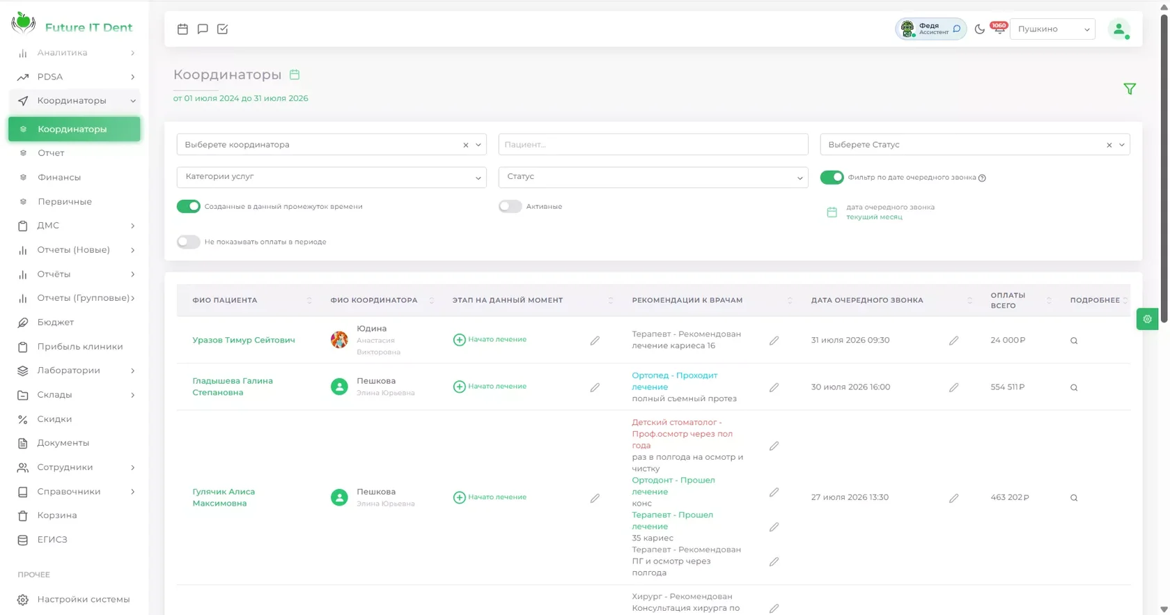Toggle Созданные в данный промежуток времени

(x=188, y=206)
